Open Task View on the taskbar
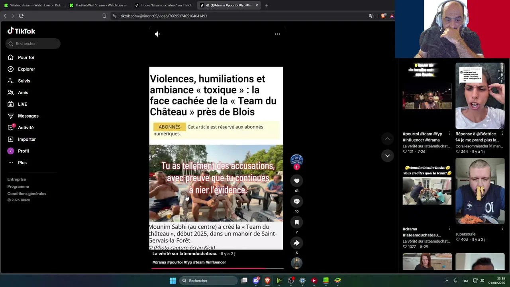The width and height of the screenshot is (510, 287). [x=244, y=281]
